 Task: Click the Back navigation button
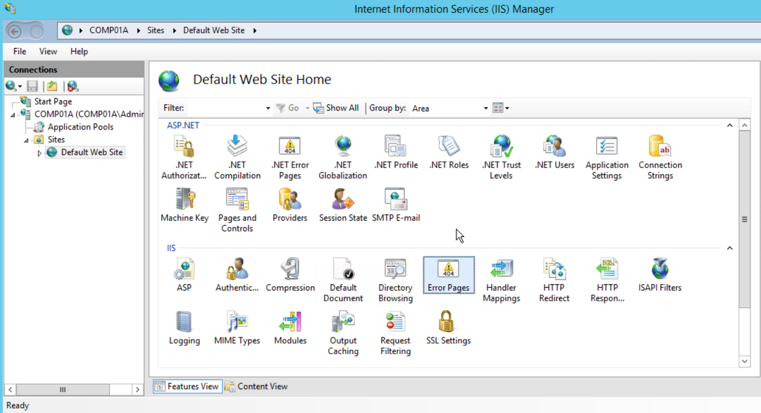(x=14, y=31)
